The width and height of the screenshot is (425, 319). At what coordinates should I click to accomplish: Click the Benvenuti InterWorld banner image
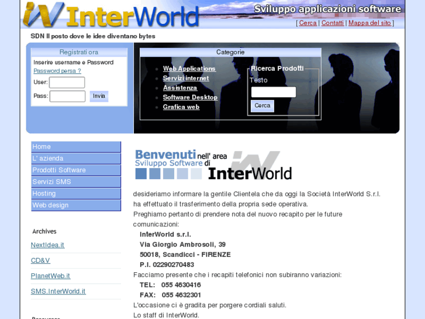point(213,164)
